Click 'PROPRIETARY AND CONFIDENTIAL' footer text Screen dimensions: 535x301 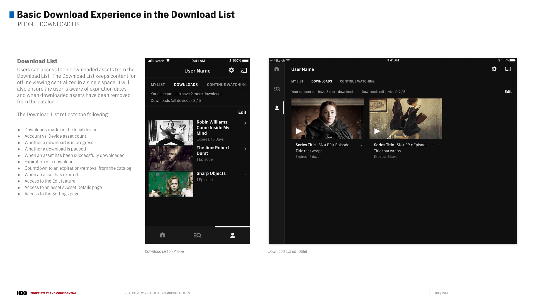(x=53, y=293)
